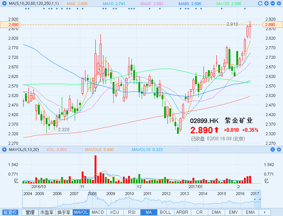Toggle the 前复权 adjustment option
283x216 pixels.
coord(10,212)
